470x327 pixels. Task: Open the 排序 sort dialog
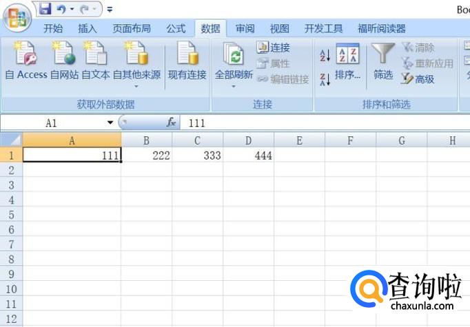click(x=347, y=61)
